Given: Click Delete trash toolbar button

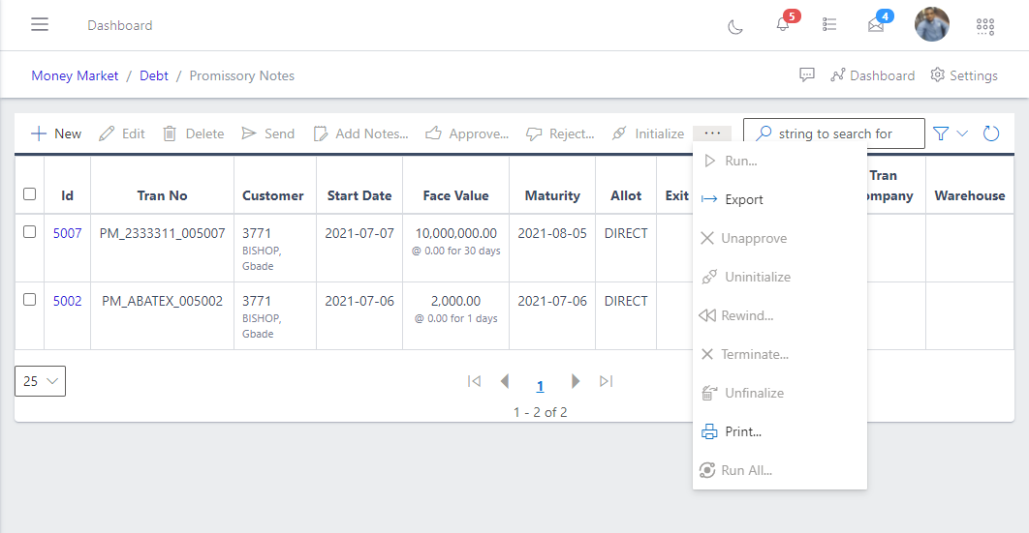Looking at the screenshot, I should click(194, 133).
